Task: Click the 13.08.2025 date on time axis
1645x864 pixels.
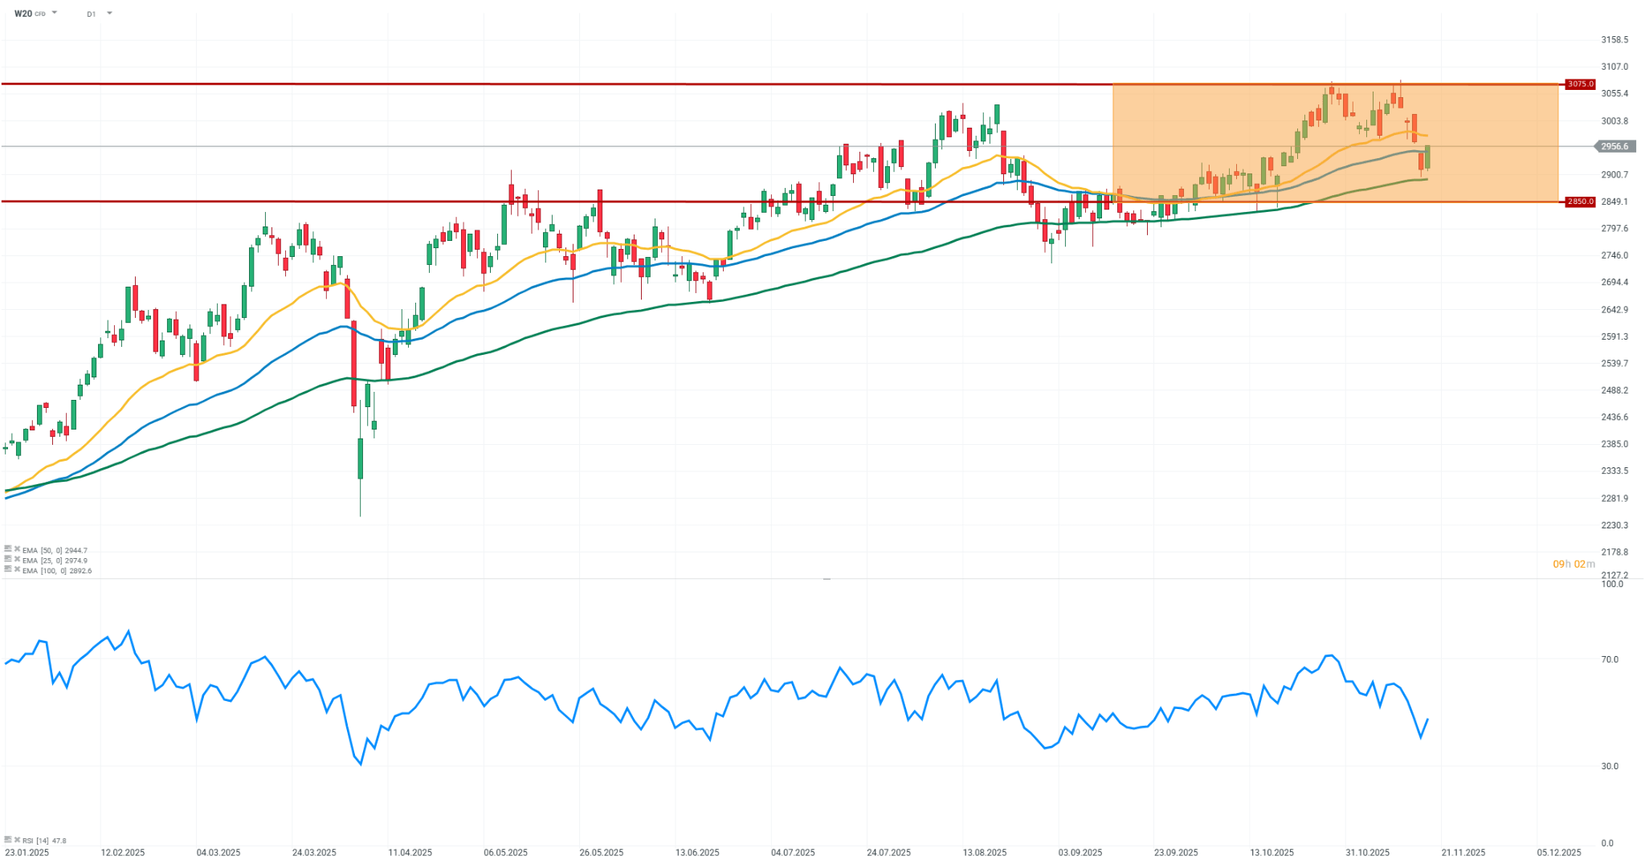Action: tap(985, 853)
